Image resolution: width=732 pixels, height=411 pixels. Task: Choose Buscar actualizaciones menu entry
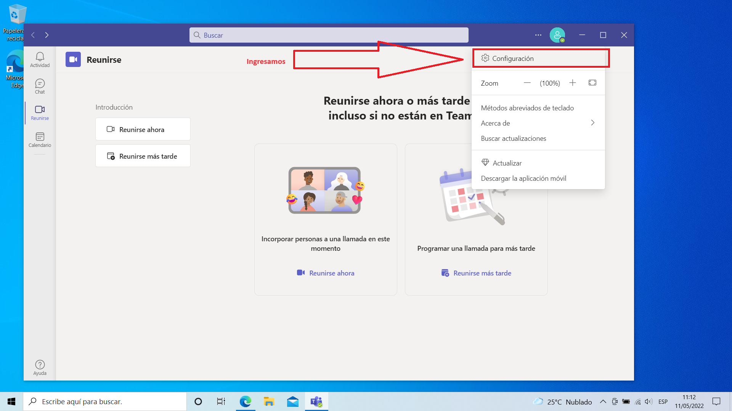pos(513,139)
